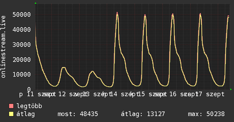This screenshot has width=234, height=122.
Task: Click the 0 y-axis label
Action: click(x=29, y=89)
